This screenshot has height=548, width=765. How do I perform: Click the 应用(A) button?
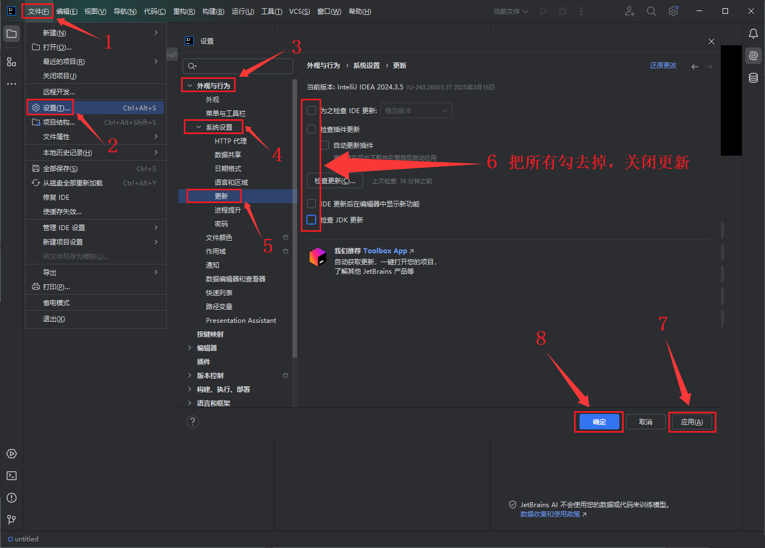692,422
